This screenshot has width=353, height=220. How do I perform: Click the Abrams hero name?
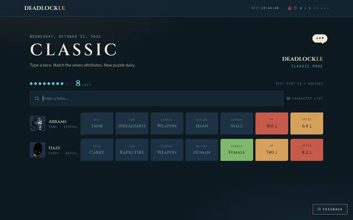pos(57,122)
